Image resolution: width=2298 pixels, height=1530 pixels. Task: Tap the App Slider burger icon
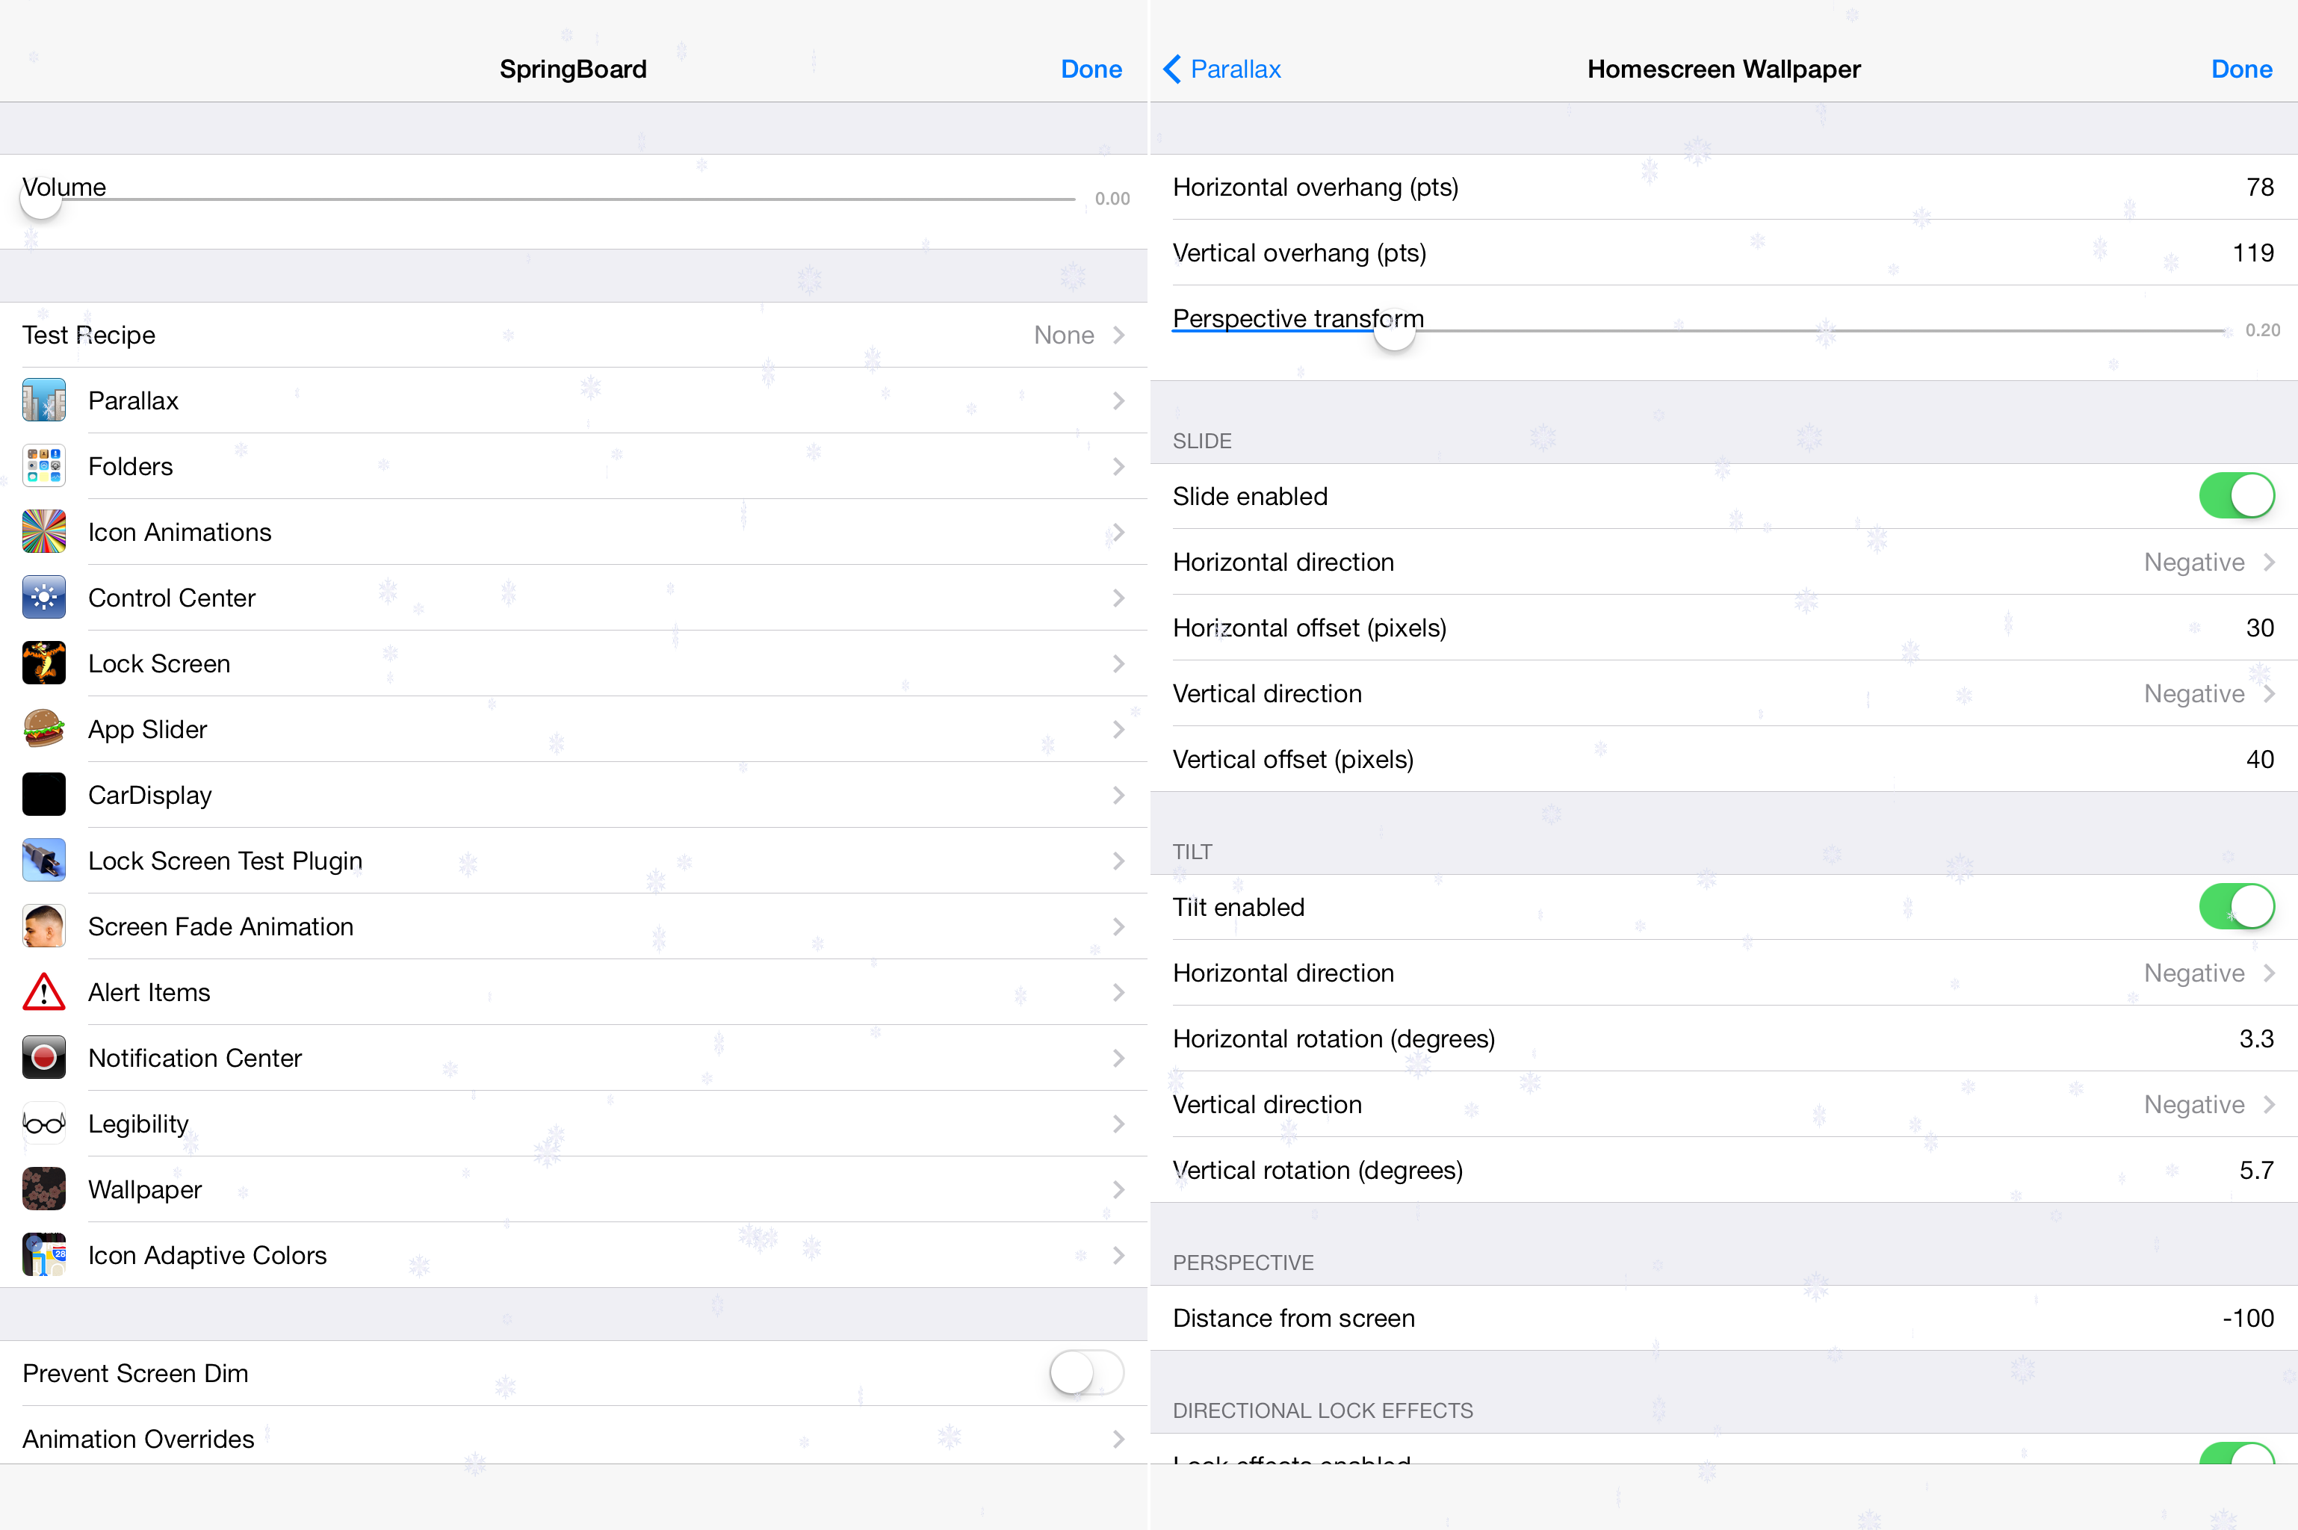(x=44, y=729)
